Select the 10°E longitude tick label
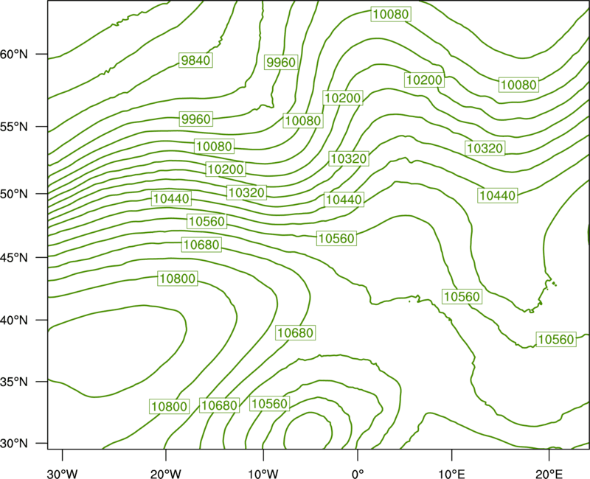 coord(452,474)
